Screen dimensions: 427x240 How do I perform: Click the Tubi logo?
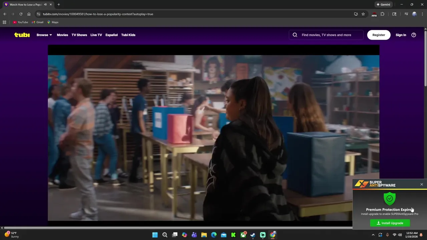[22, 35]
